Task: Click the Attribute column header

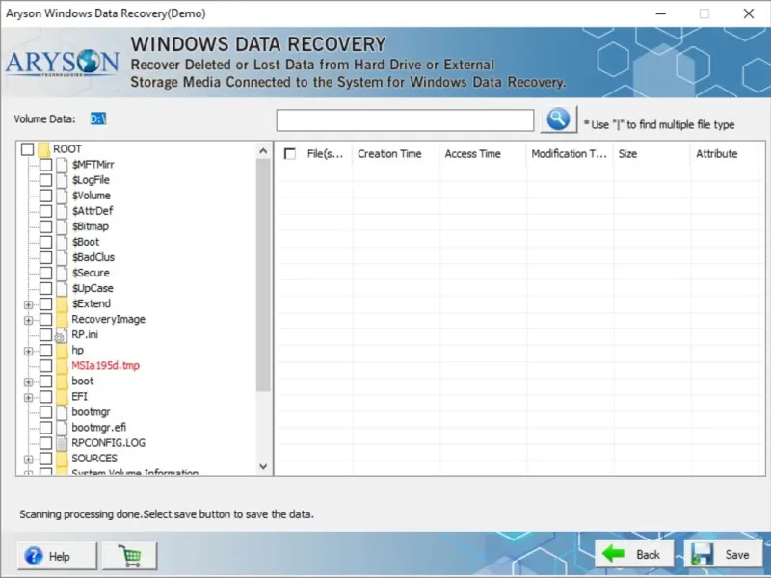Action: (x=725, y=154)
